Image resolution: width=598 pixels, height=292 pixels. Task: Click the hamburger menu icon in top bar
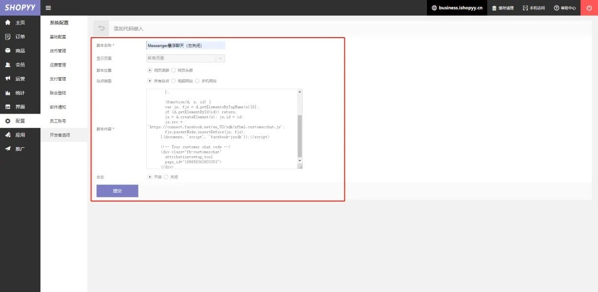[x=48, y=8]
